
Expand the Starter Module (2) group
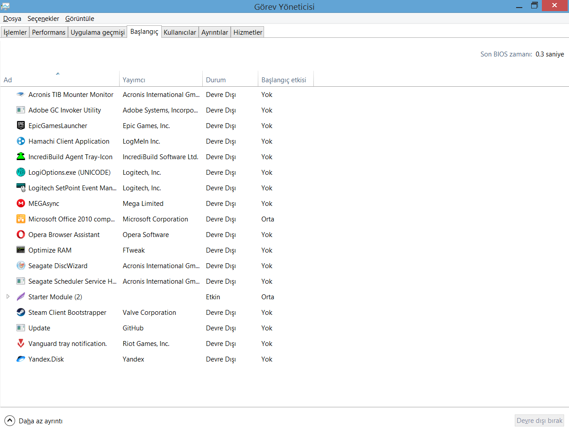click(8, 297)
